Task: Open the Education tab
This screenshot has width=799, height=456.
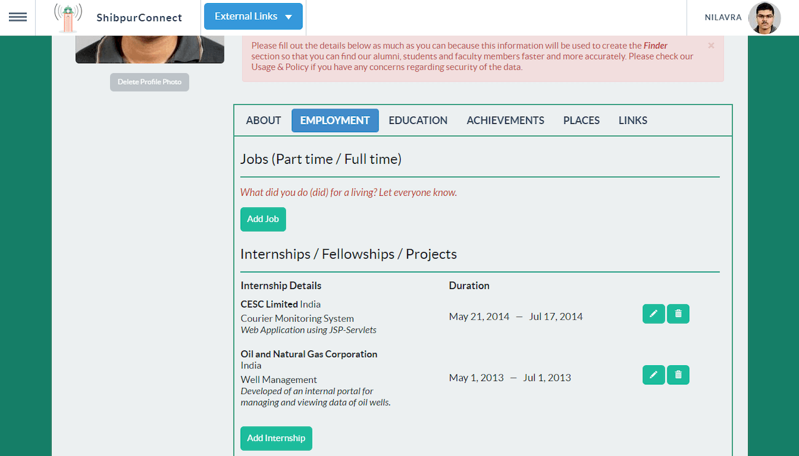Action: pyautogui.click(x=418, y=120)
